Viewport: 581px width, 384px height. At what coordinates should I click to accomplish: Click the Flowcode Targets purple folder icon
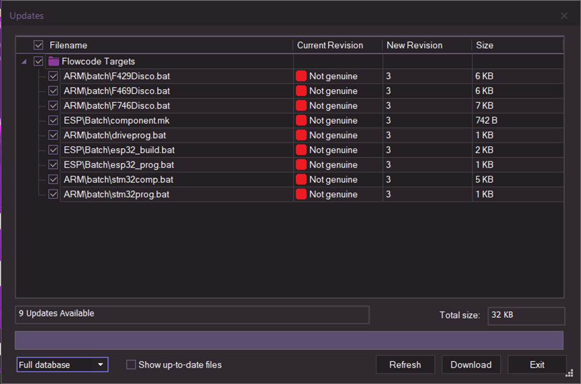click(x=54, y=61)
